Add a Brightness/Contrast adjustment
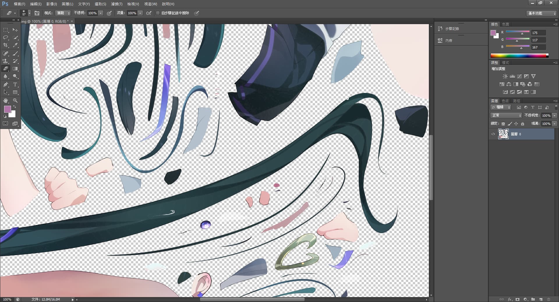559x302 pixels. [x=505, y=76]
